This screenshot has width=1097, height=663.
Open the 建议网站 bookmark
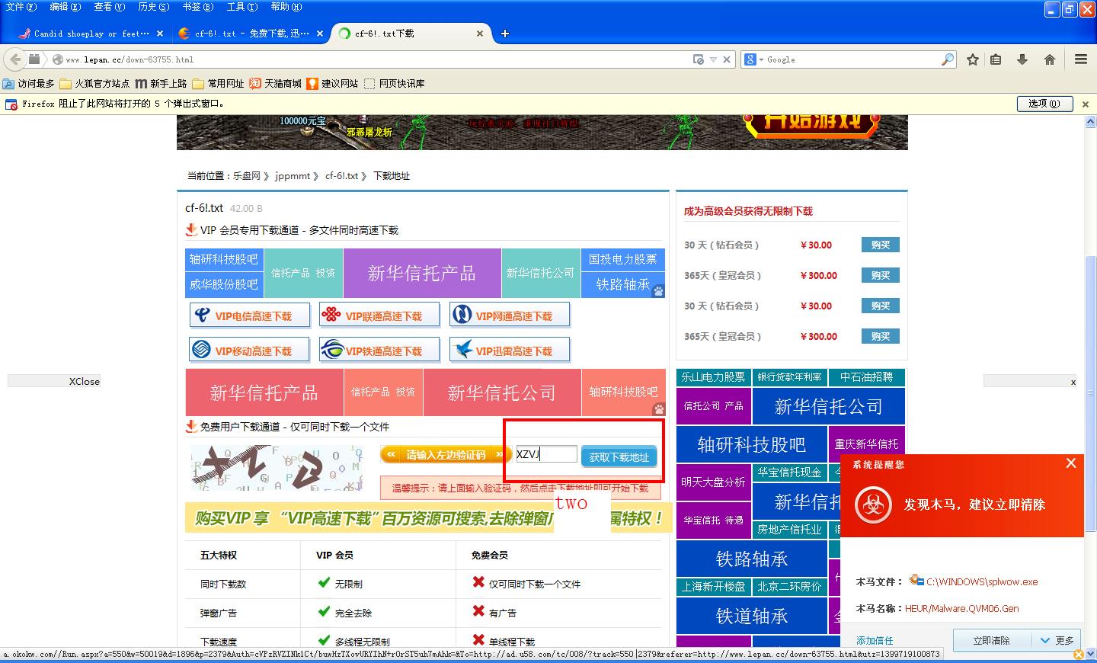click(x=332, y=84)
